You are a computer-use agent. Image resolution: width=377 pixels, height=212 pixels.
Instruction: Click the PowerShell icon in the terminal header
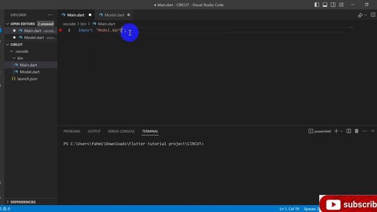pyautogui.click(x=310, y=131)
